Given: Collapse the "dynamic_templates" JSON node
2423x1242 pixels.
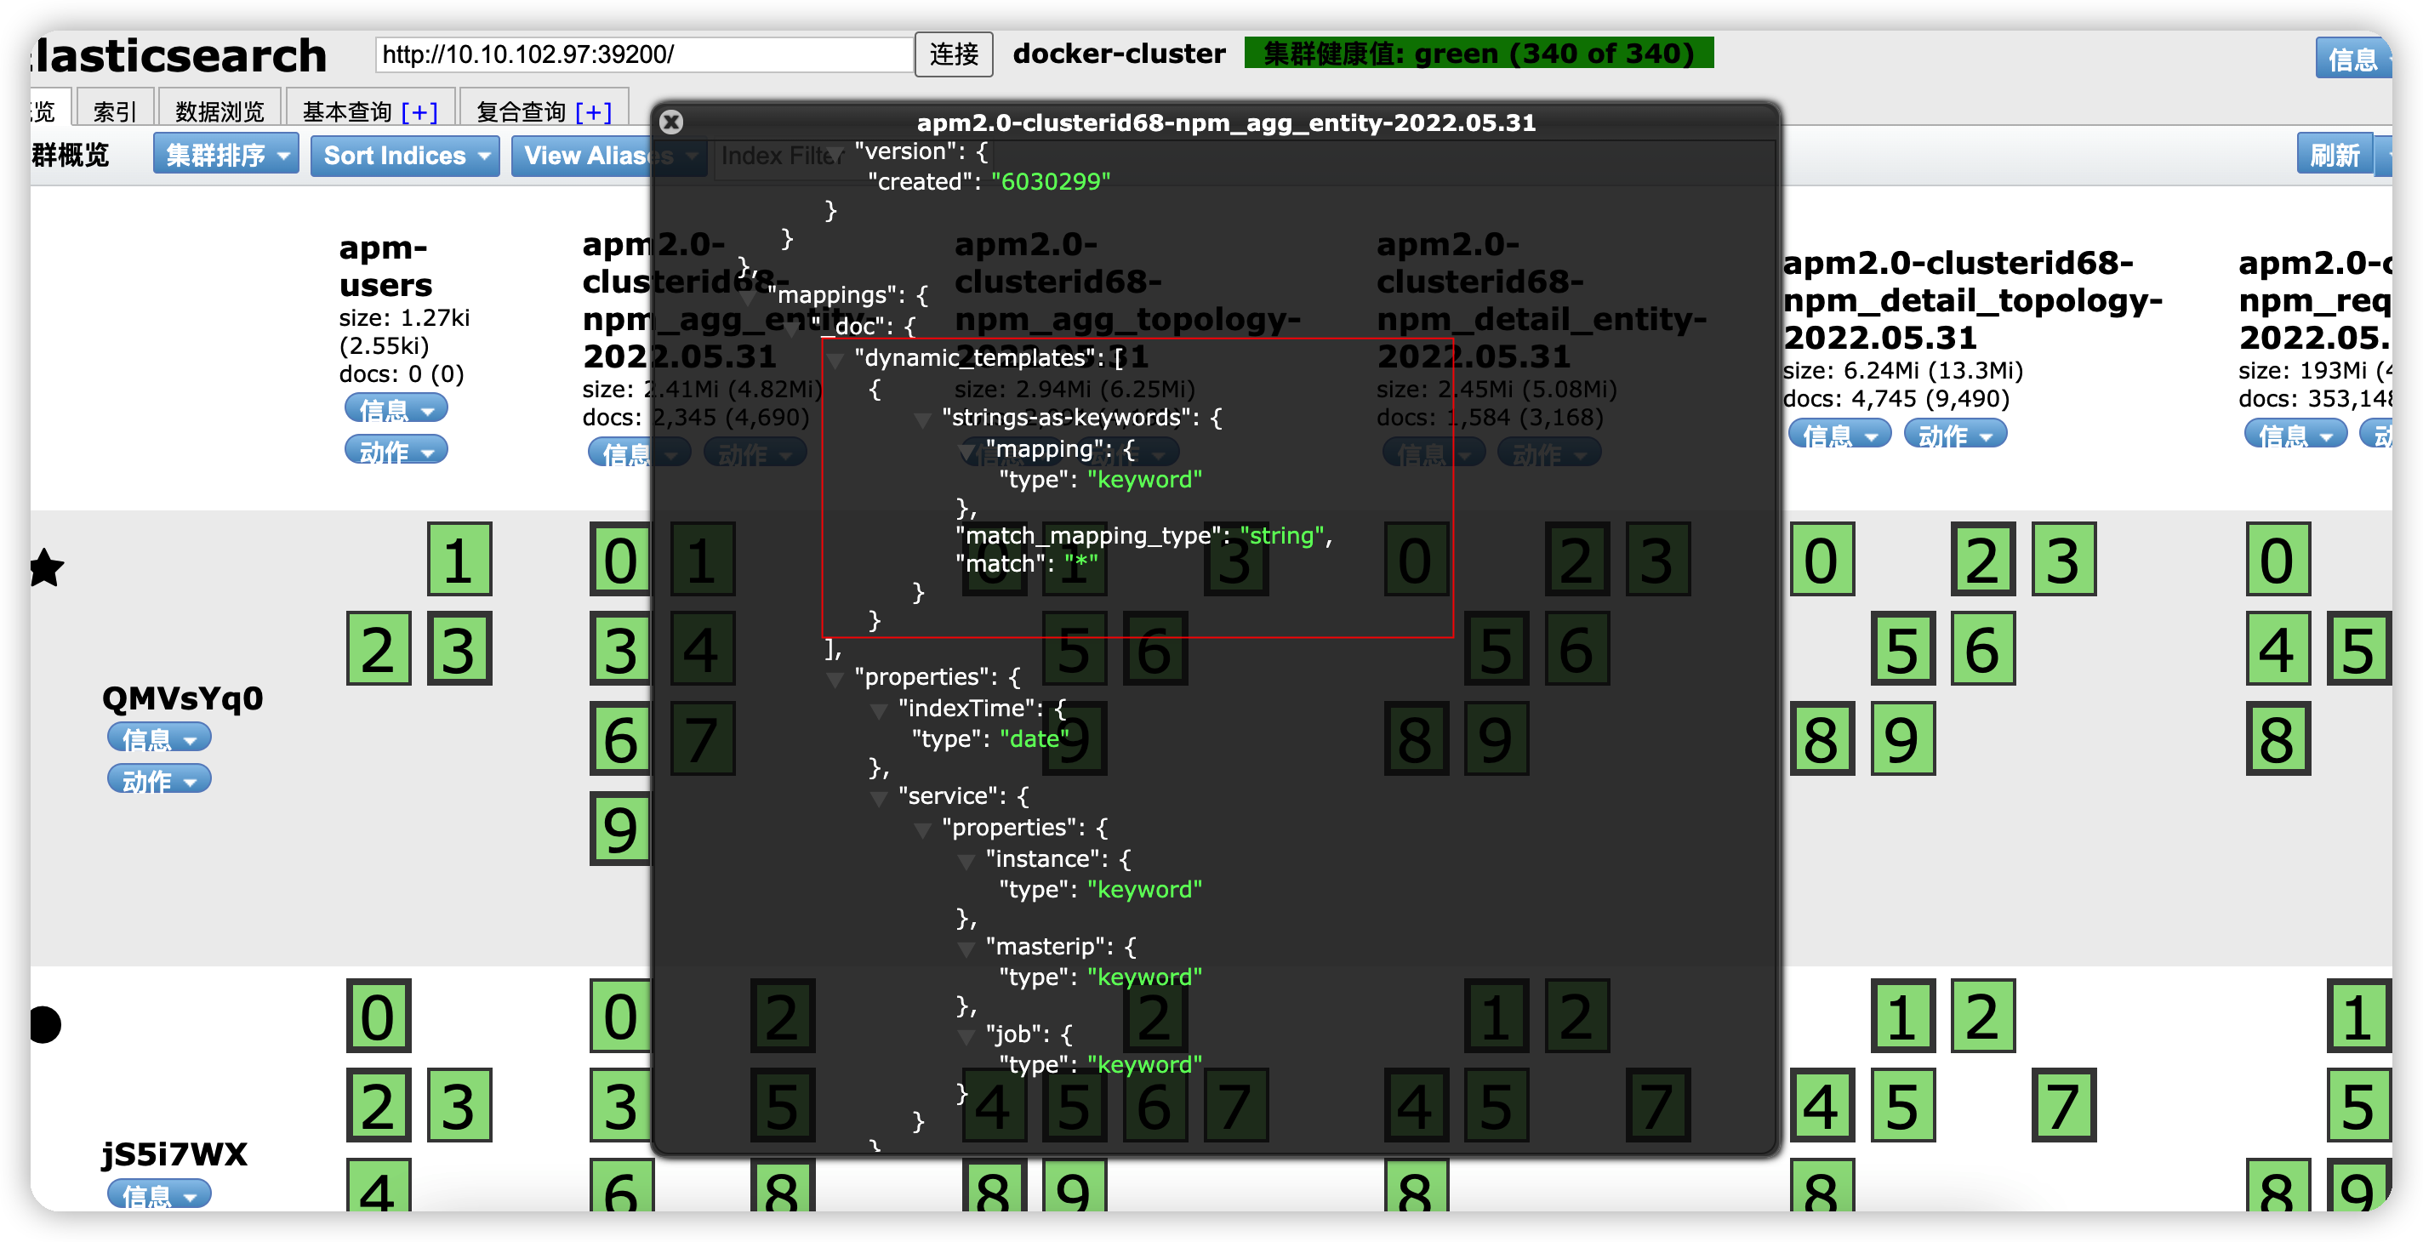Looking at the screenshot, I should [x=835, y=360].
